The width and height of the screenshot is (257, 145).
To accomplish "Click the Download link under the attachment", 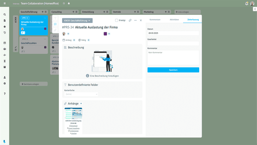I will point(74,126).
